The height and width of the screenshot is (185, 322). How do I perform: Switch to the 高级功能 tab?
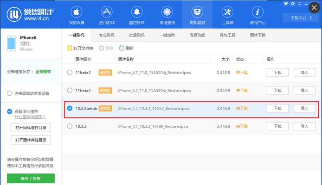[x=197, y=35]
